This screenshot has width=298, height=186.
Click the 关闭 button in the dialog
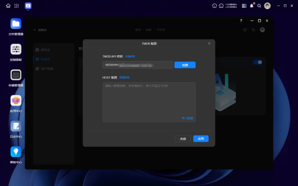point(183,139)
